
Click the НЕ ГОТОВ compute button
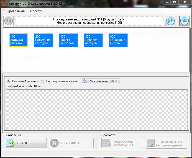click(26, 143)
